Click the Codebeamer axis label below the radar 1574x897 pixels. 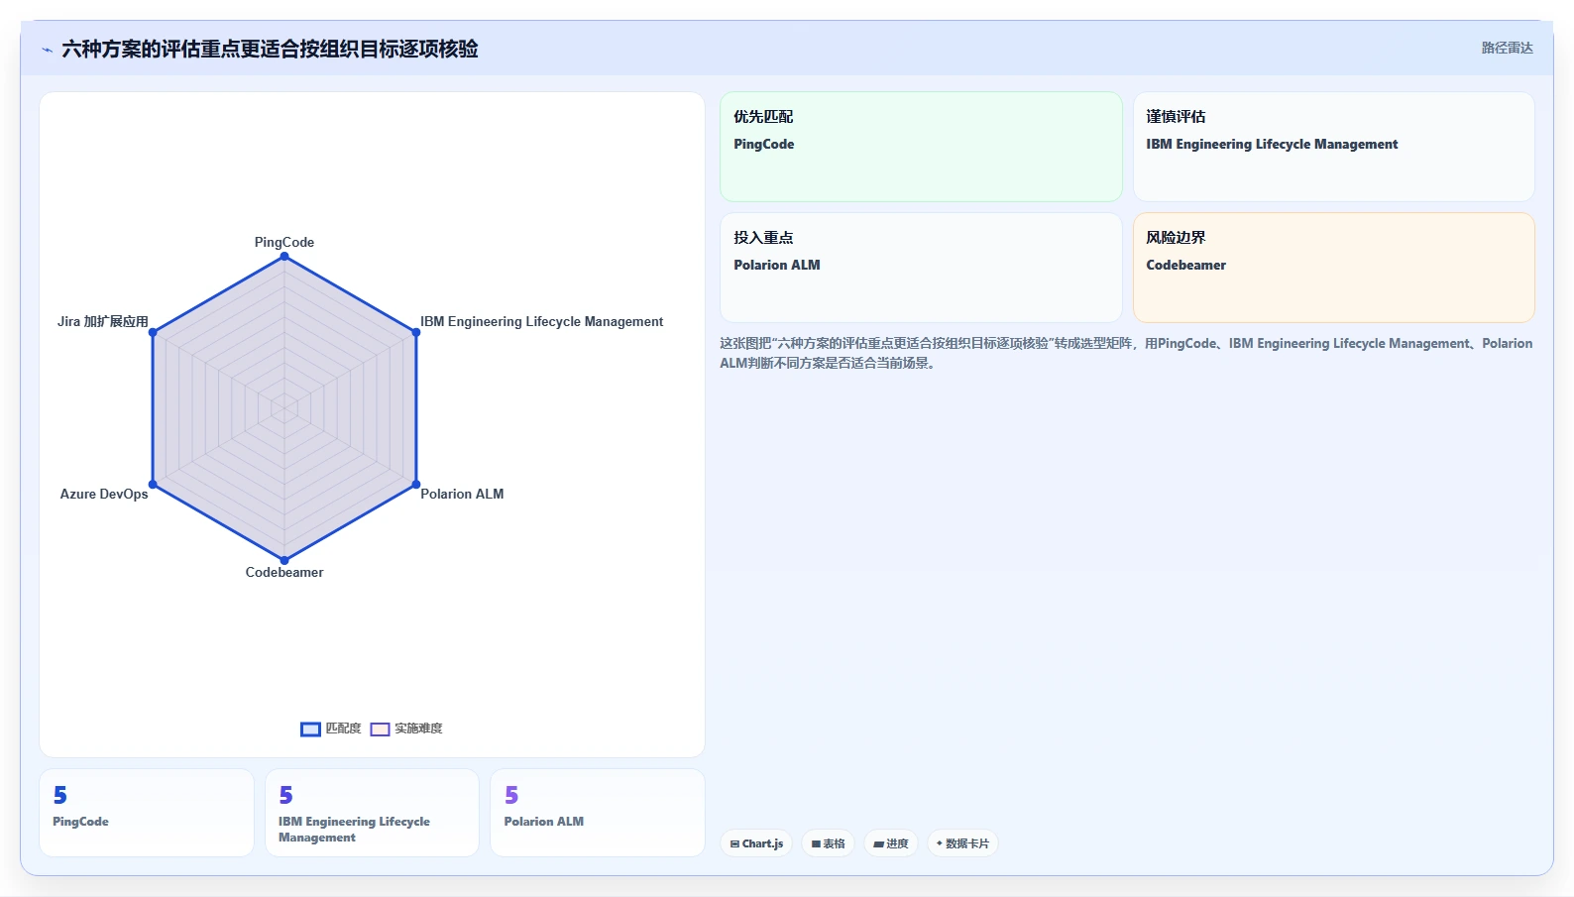(x=284, y=572)
